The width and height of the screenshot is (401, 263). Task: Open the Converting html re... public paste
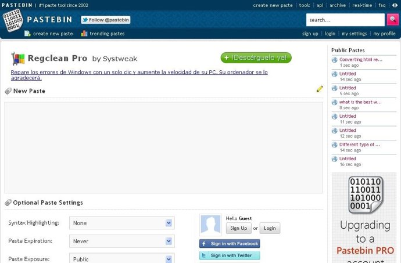(x=361, y=60)
